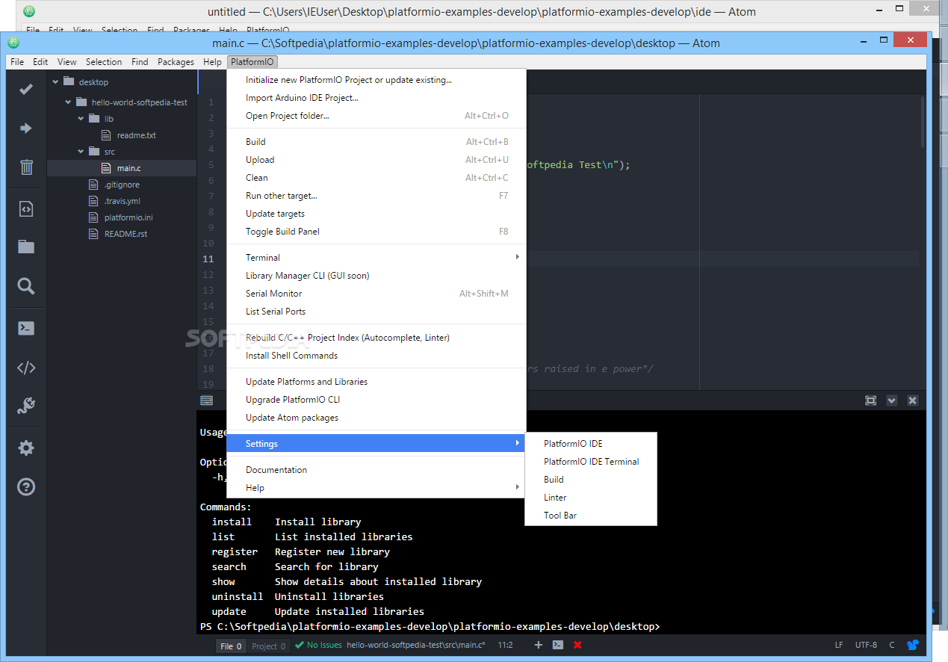Expand the Terminal submenu arrow
The height and width of the screenshot is (662, 948).
517,257
